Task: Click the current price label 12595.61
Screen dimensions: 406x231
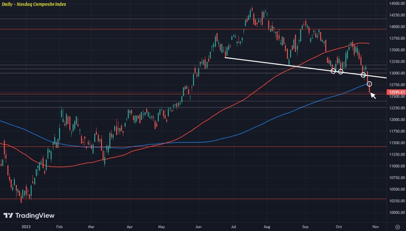Action: [x=397, y=92]
